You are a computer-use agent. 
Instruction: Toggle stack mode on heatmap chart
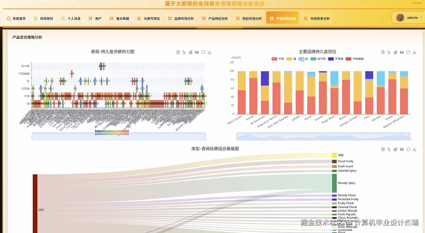point(197,52)
